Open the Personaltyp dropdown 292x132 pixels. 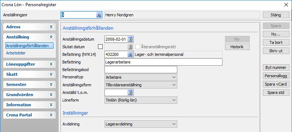pyautogui.click(x=141, y=77)
